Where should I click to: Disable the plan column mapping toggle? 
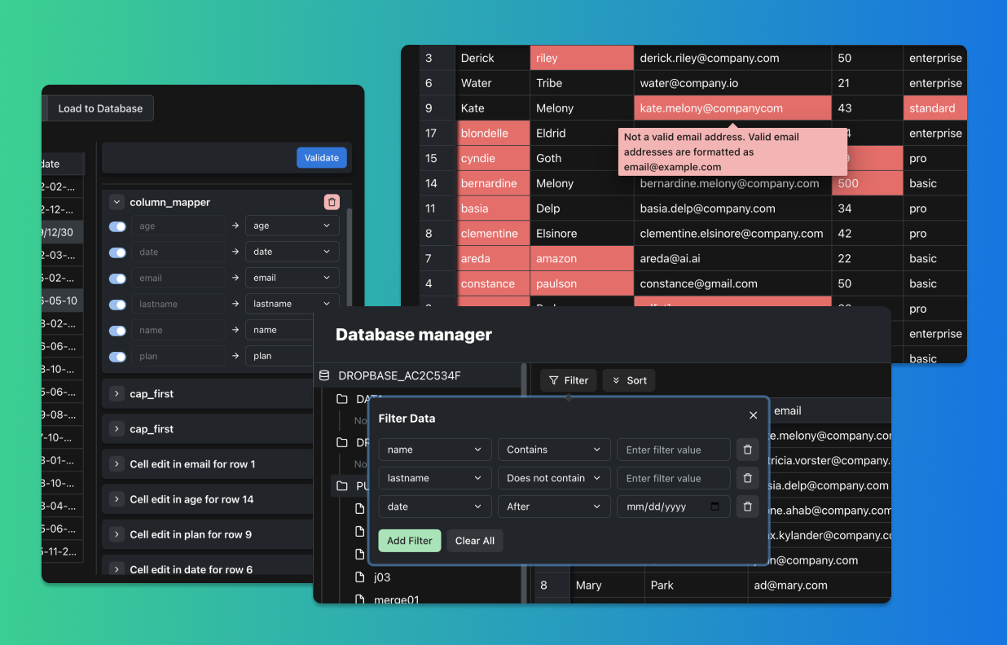pyautogui.click(x=117, y=356)
